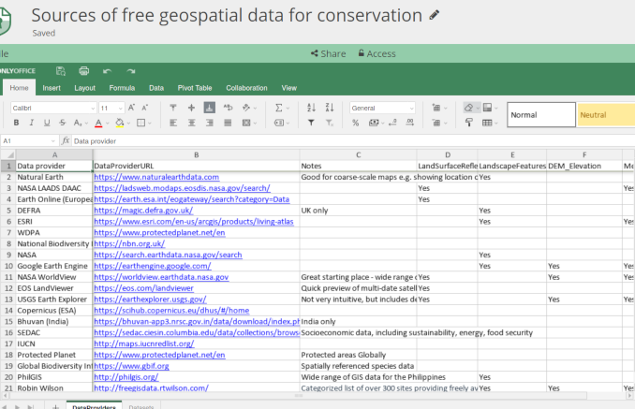
Task: Click the Share button
Action: tap(328, 53)
